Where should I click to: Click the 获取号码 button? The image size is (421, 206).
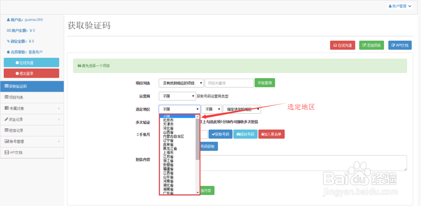221,134
